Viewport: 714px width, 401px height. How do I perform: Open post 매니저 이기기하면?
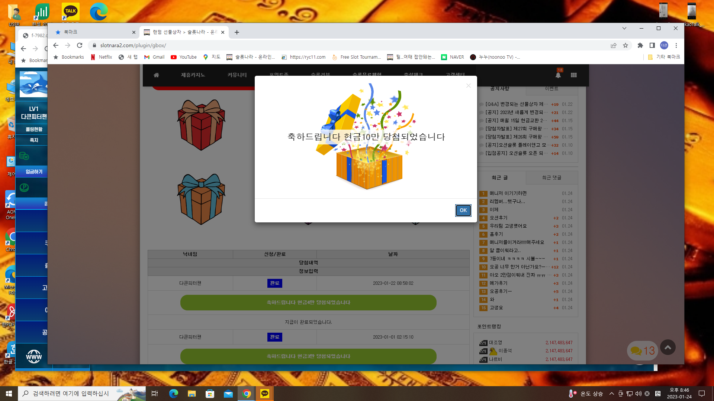click(x=508, y=193)
